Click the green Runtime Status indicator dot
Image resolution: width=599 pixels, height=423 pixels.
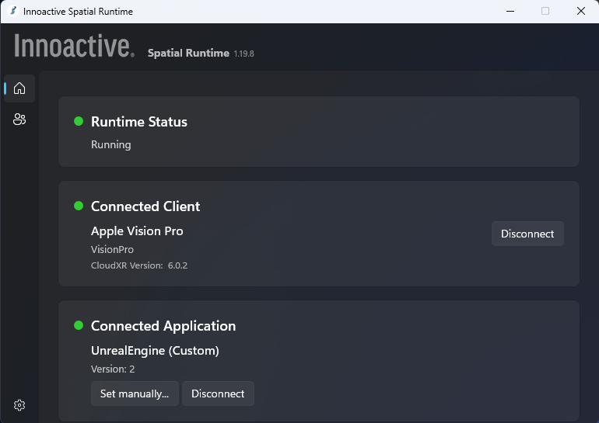point(79,122)
